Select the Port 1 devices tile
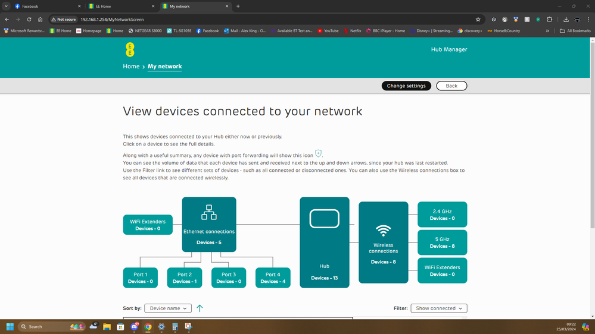The image size is (595, 334). coord(141,278)
